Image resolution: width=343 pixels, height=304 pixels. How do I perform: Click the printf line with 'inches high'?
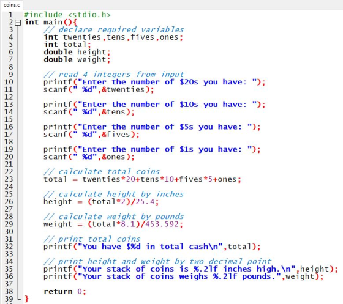pyautogui.click(x=190, y=269)
